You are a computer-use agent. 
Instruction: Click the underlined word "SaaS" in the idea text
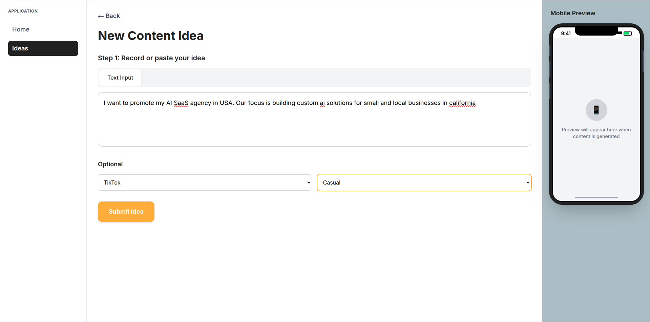pyautogui.click(x=181, y=103)
